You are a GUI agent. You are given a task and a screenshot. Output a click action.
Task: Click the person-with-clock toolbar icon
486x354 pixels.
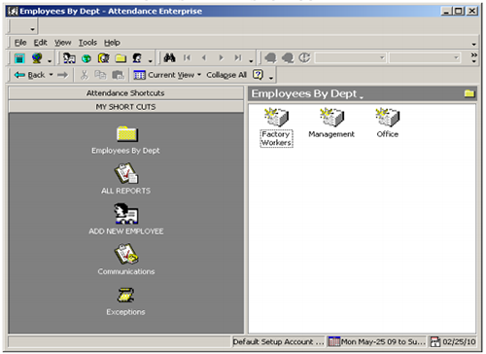tap(103, 58)
